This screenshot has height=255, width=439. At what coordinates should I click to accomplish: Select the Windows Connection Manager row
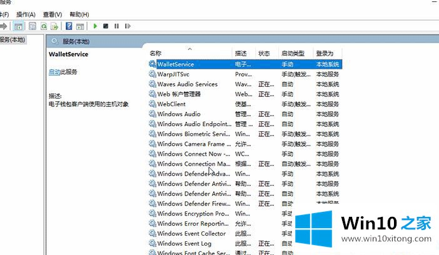(245, 164)
